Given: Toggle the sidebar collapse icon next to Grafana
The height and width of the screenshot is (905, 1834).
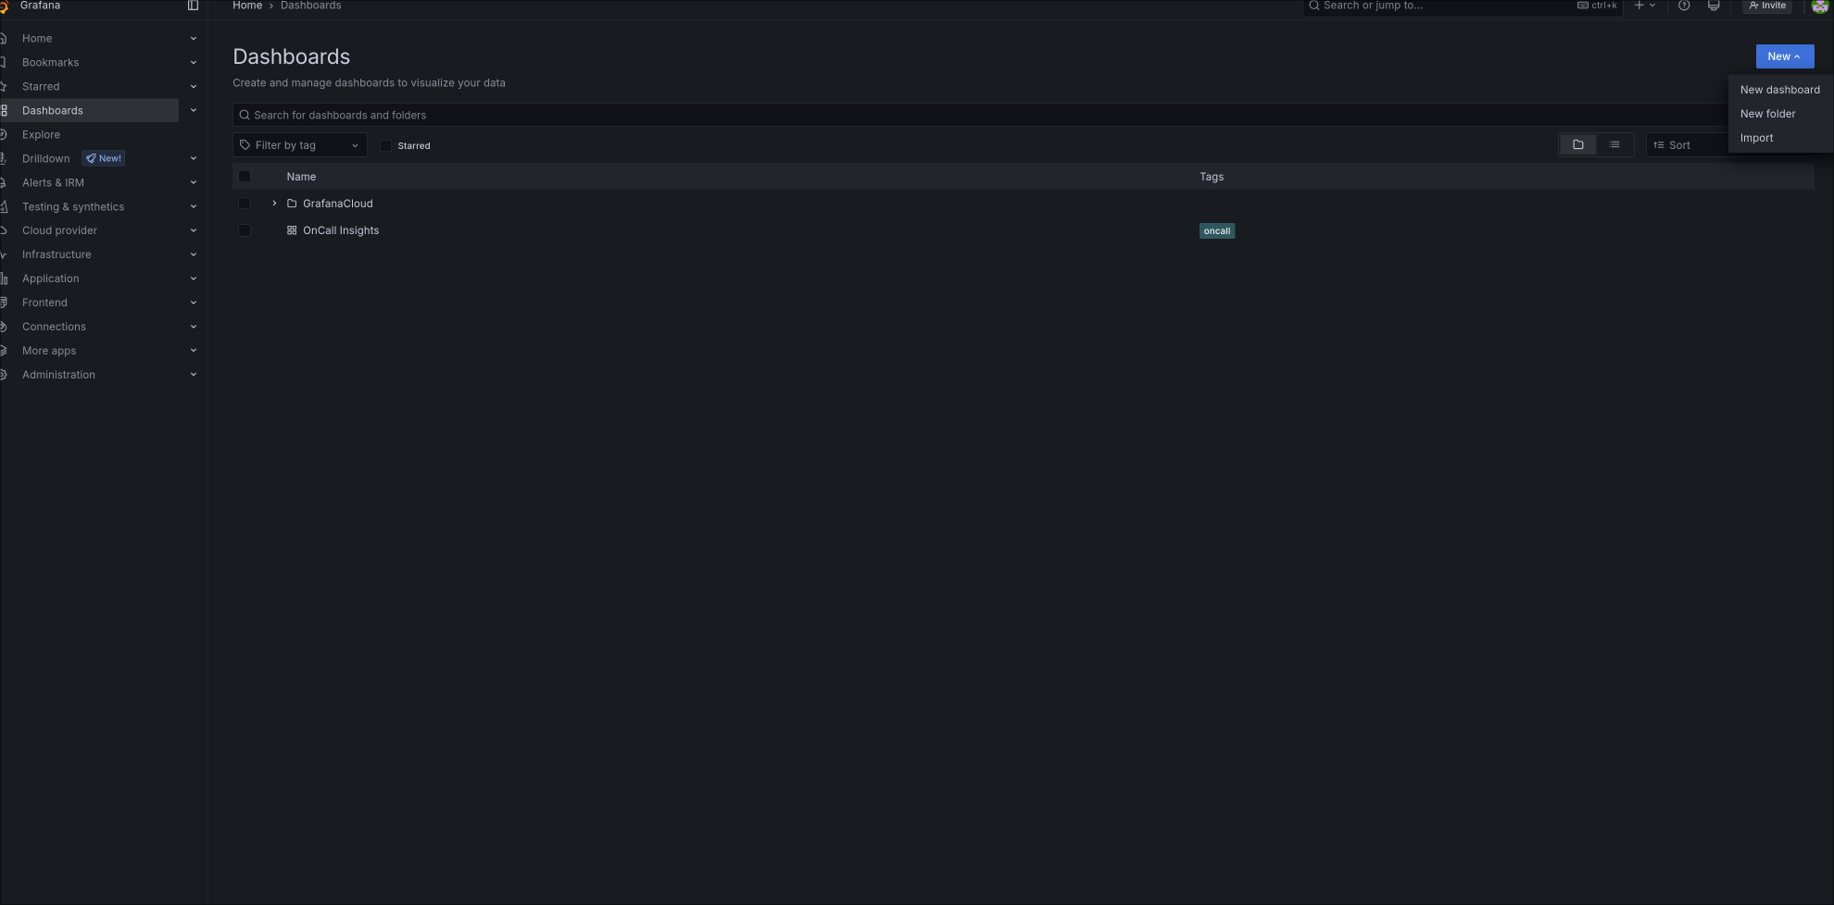Looking at the screenshot, I should 193,6.
